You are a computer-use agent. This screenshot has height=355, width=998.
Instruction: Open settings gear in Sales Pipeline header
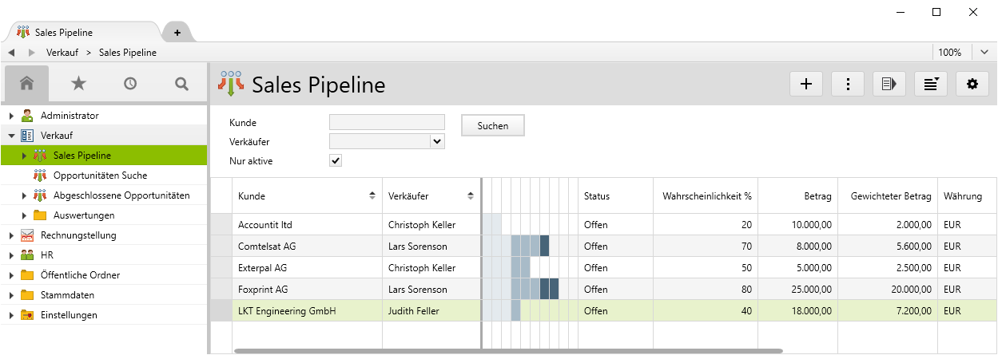pyautogui.click(x=972, y=84)
